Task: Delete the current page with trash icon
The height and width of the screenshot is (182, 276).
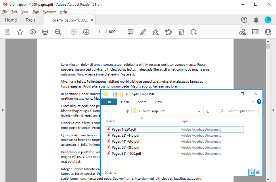Action: tap(181, 32)
